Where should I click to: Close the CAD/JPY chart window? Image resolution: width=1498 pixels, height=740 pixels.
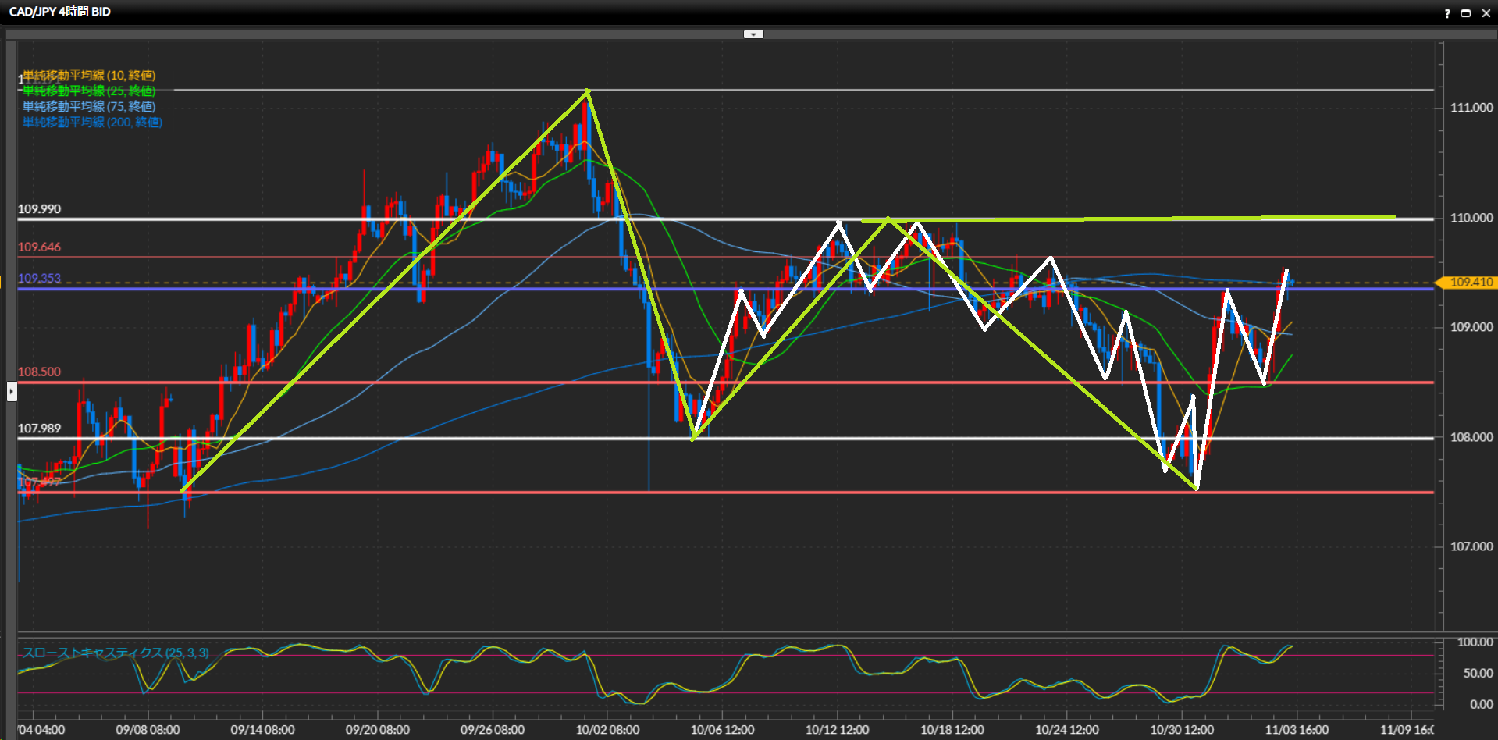click(1486, 13)
